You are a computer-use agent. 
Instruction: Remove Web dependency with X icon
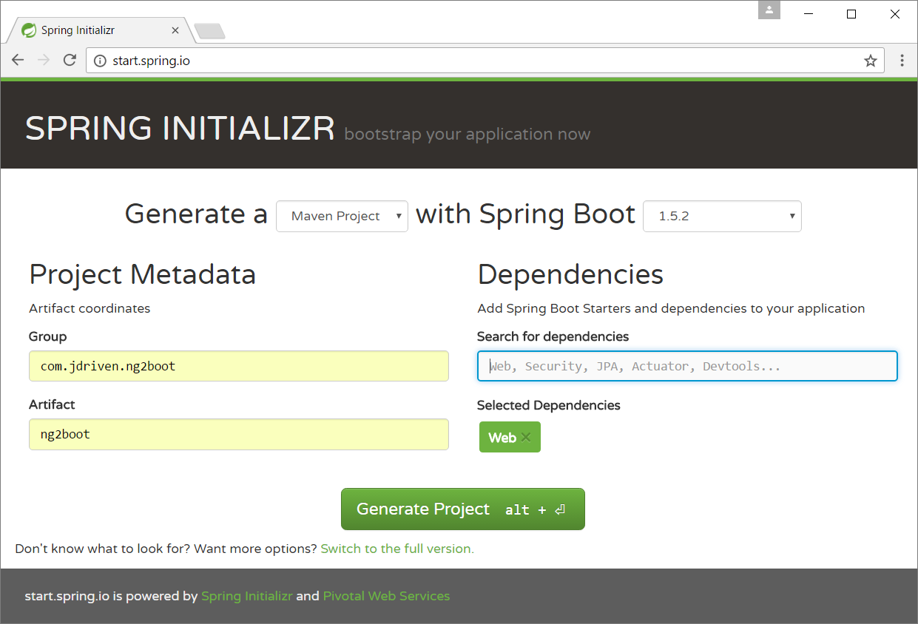coord(526,438)
